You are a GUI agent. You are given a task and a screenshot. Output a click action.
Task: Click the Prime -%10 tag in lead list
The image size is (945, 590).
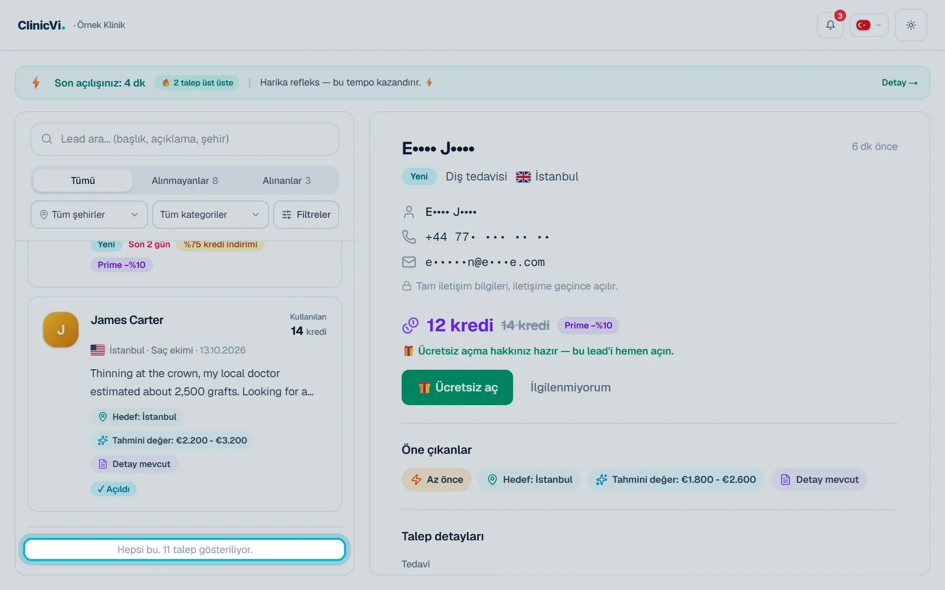(122, 265)
